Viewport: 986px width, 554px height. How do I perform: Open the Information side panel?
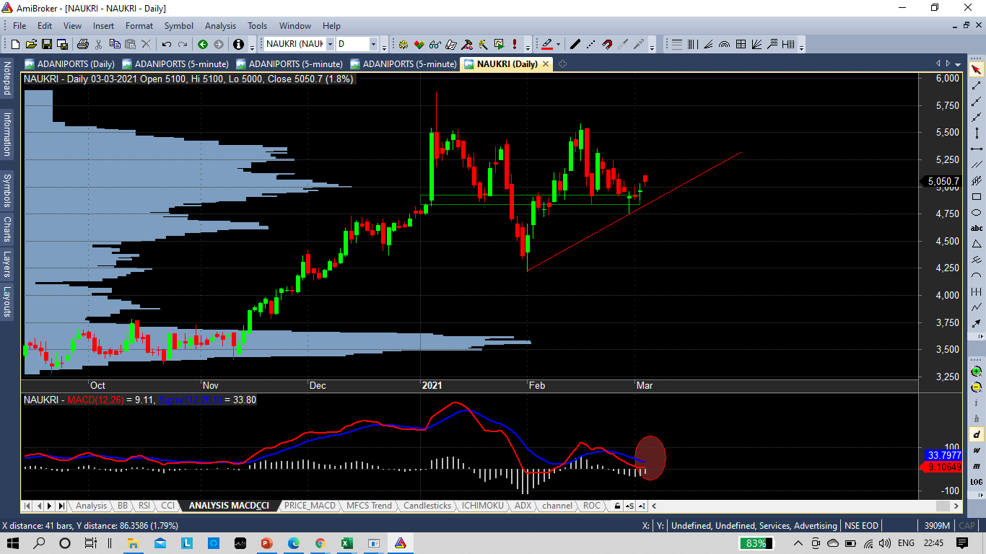[x=7, y=134]
